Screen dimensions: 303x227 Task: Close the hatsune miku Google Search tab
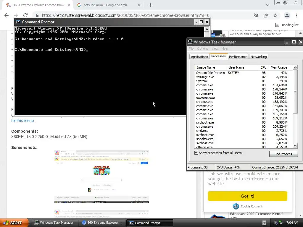pos(139,5)
